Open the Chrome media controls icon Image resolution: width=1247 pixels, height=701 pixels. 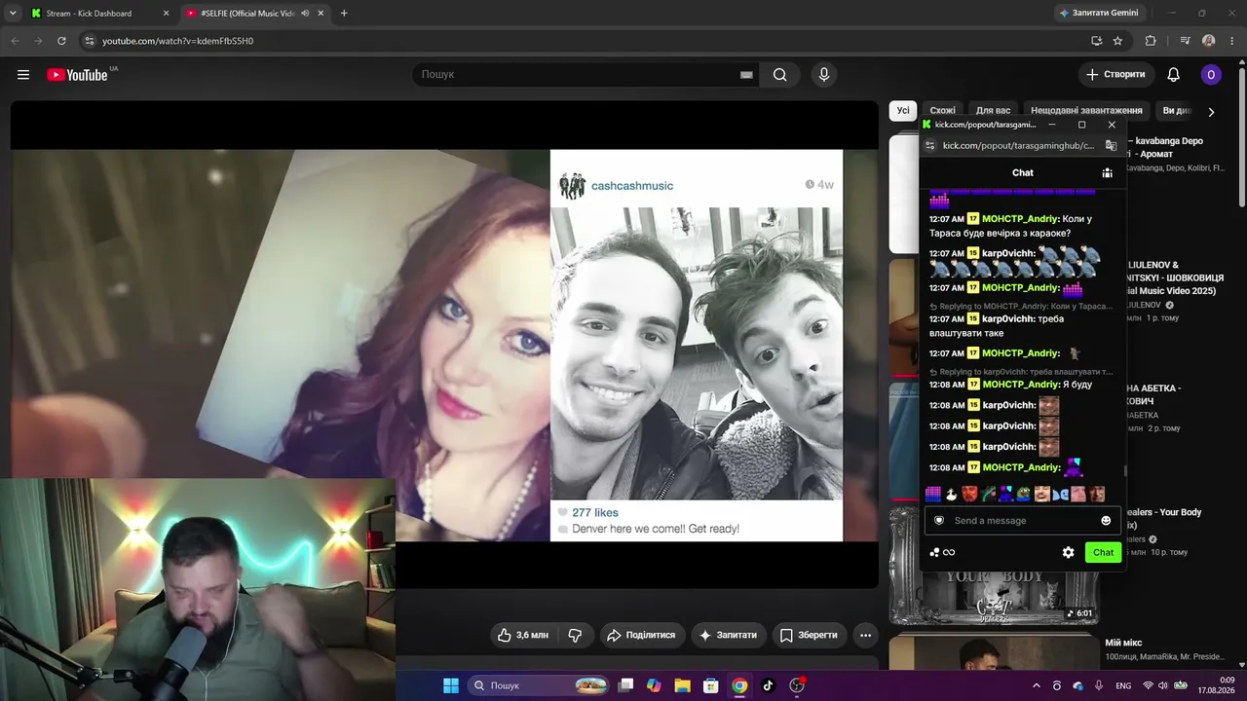tap(1185, 41)
